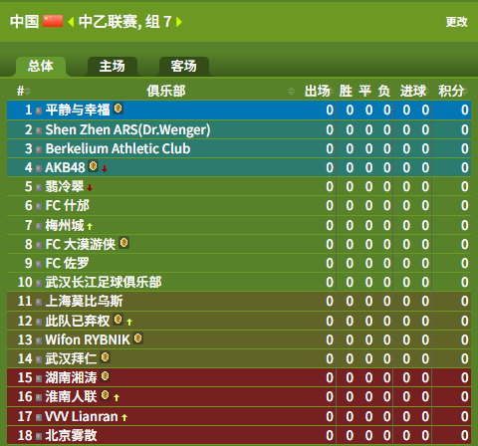Click the coin badge beside 湖南湘涛

(105, 376)
